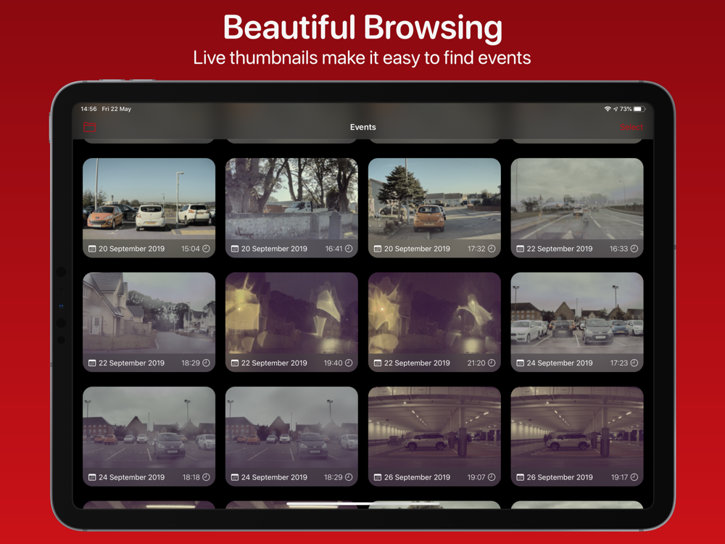The height and width of the screenshot is (544, 725).
Task: Click clock icon next to 16:41
Action: click(x=349, y=248)
